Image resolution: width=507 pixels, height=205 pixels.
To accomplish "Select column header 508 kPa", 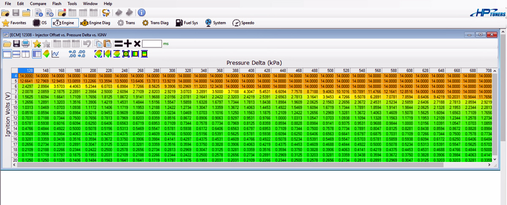I will [x=327, y=70].
